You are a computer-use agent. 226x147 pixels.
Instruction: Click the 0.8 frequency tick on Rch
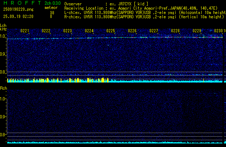[x=3, y=135]
